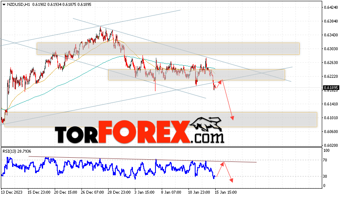
Task: Select the 15 Dec 23:00 time label
Action: click(39, 192)
